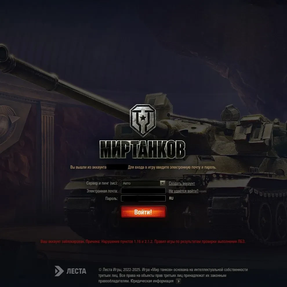This screenshot has width=287, height=287.
Task: Follow the Не удаётся войти? link
Action: 184,191
